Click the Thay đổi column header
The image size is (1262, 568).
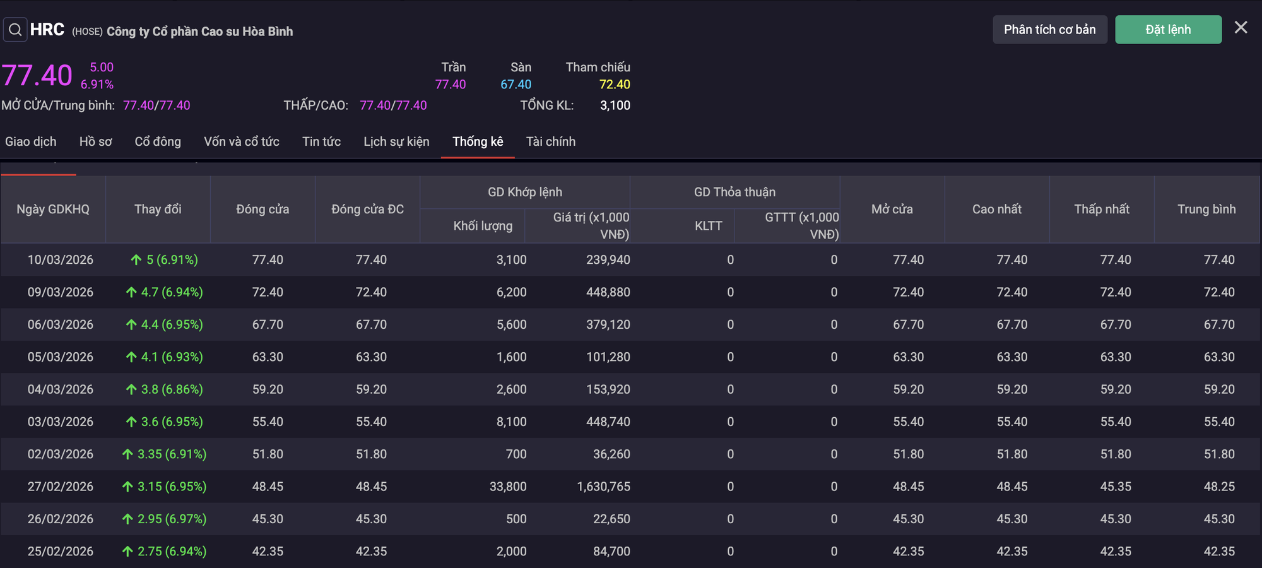pyautogui.click(x=158, y=209)
